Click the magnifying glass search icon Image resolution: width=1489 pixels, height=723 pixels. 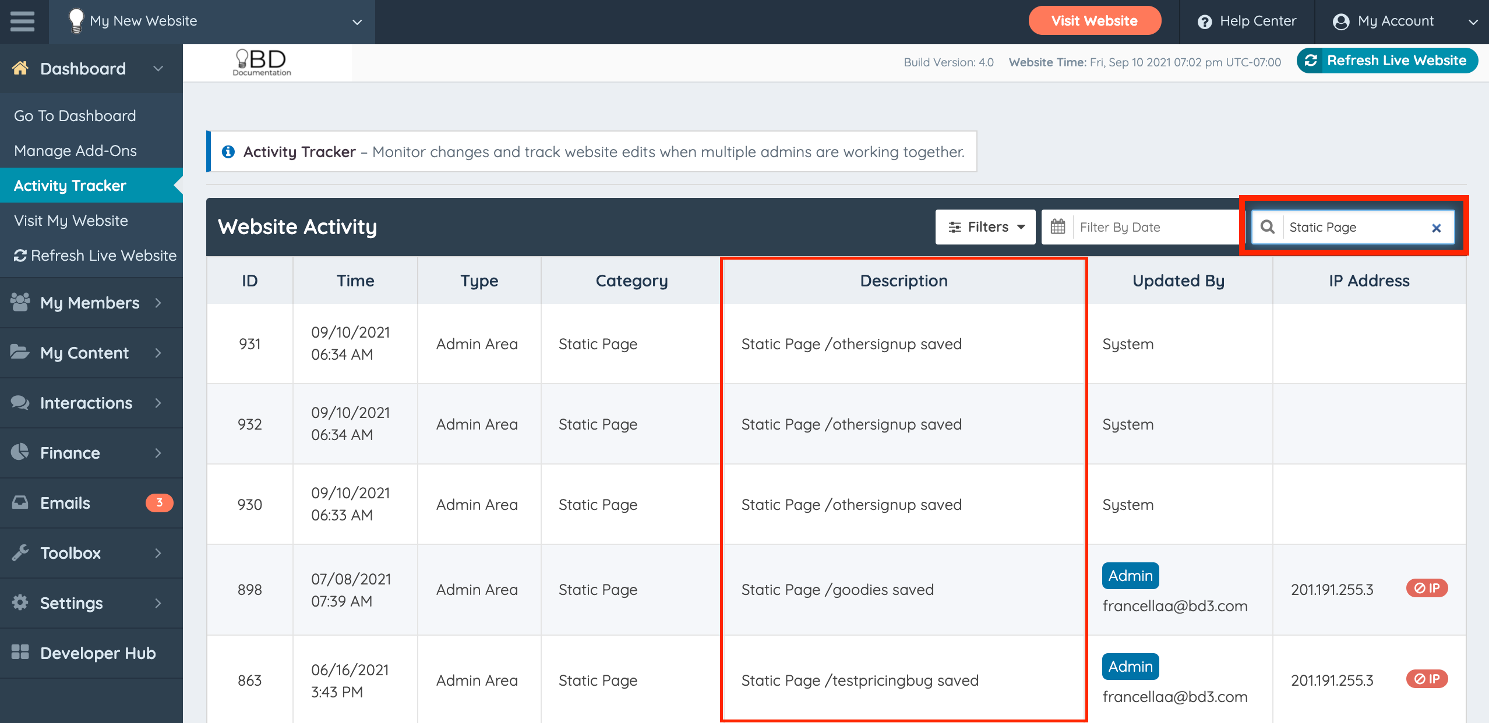(x=1268, y=227)
